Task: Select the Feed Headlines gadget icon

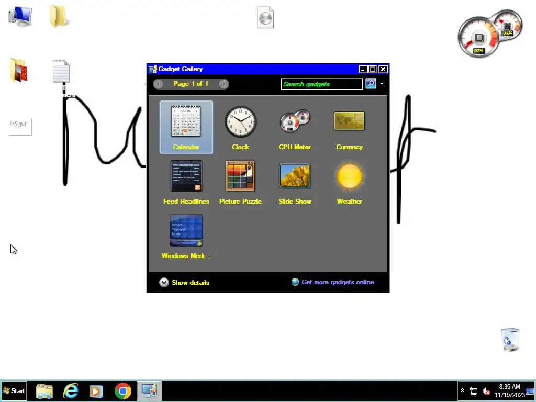Action: tap(186, 176)
